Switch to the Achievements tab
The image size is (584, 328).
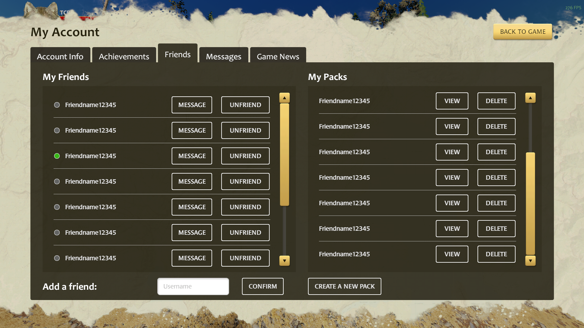(124, 55)
